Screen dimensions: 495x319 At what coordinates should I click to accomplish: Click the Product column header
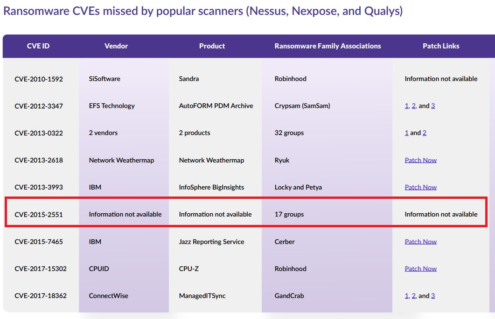tap(212, 46)
